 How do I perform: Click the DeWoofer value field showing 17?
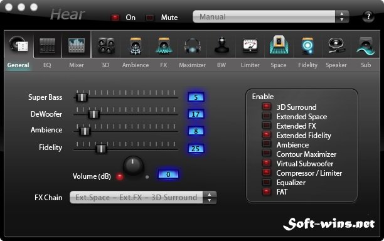pyautogui.click(x=196, y=114)
